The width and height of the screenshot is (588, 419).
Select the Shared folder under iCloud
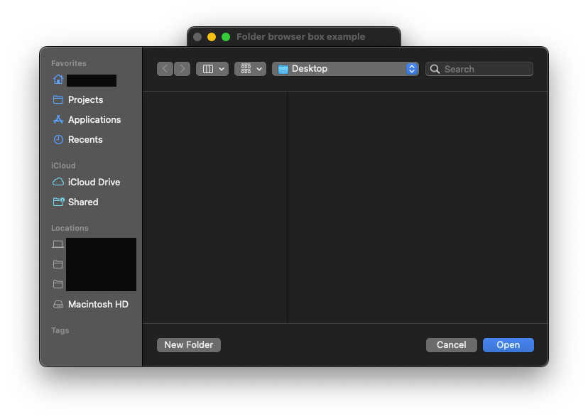pos(82,202)
